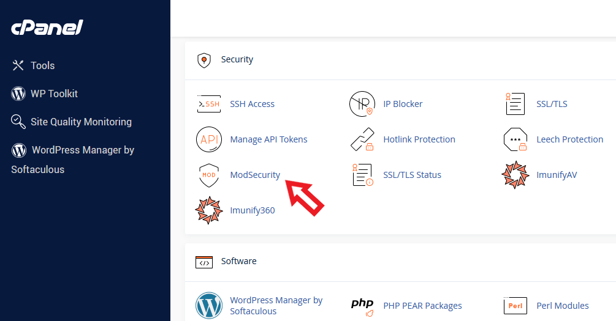Open the Leech Protection link
Image resolution: width=616 pixels, height=321 pixels.
click(569, 139)
